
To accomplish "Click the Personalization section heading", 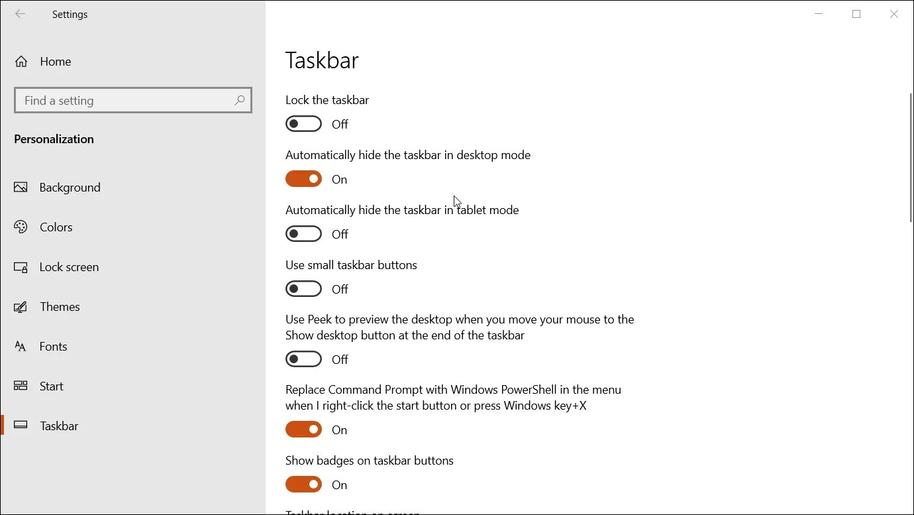I will pyautogui.click(x=54, y=139).
